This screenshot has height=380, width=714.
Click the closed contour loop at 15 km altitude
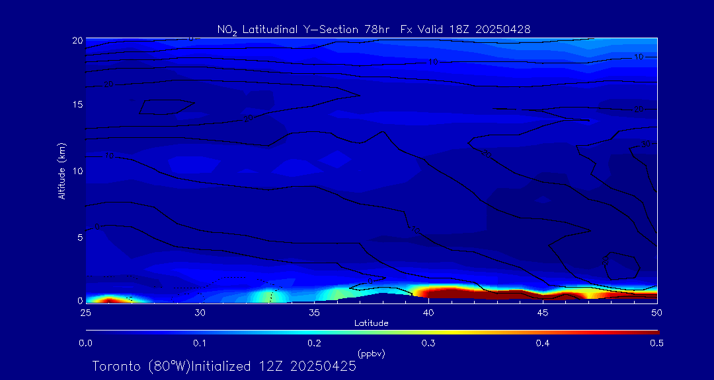pos(166,107)
